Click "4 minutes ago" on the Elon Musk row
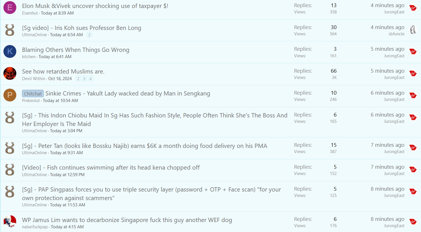421x232 pixels. pyautogui.click(x=387, y=5)
